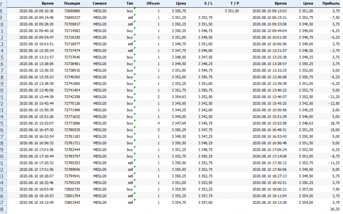
Task: Select the profit cell -11,25
Action: pyautogui.click(x=334, y=163)
